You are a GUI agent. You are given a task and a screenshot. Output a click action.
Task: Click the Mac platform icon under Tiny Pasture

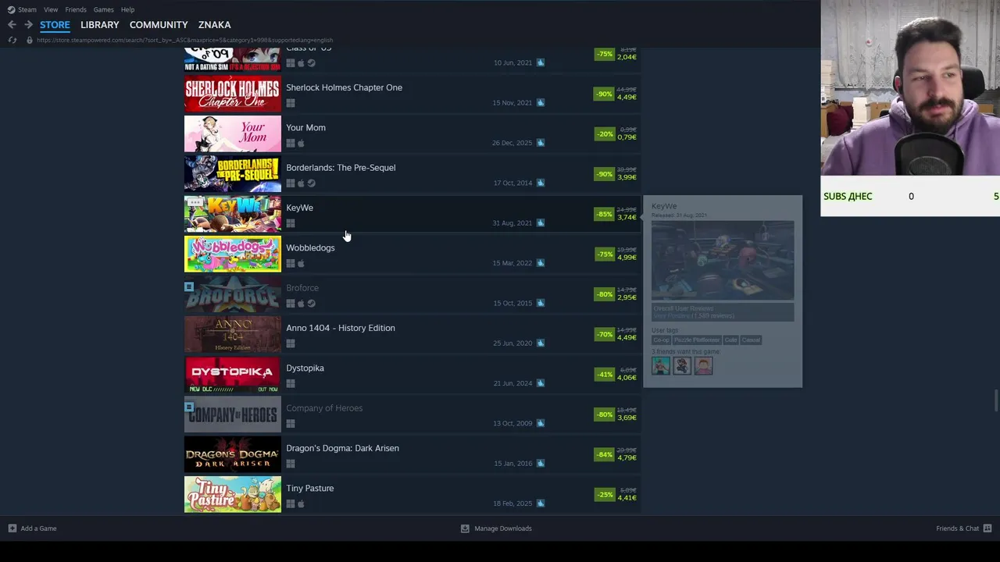click(301, 504)
